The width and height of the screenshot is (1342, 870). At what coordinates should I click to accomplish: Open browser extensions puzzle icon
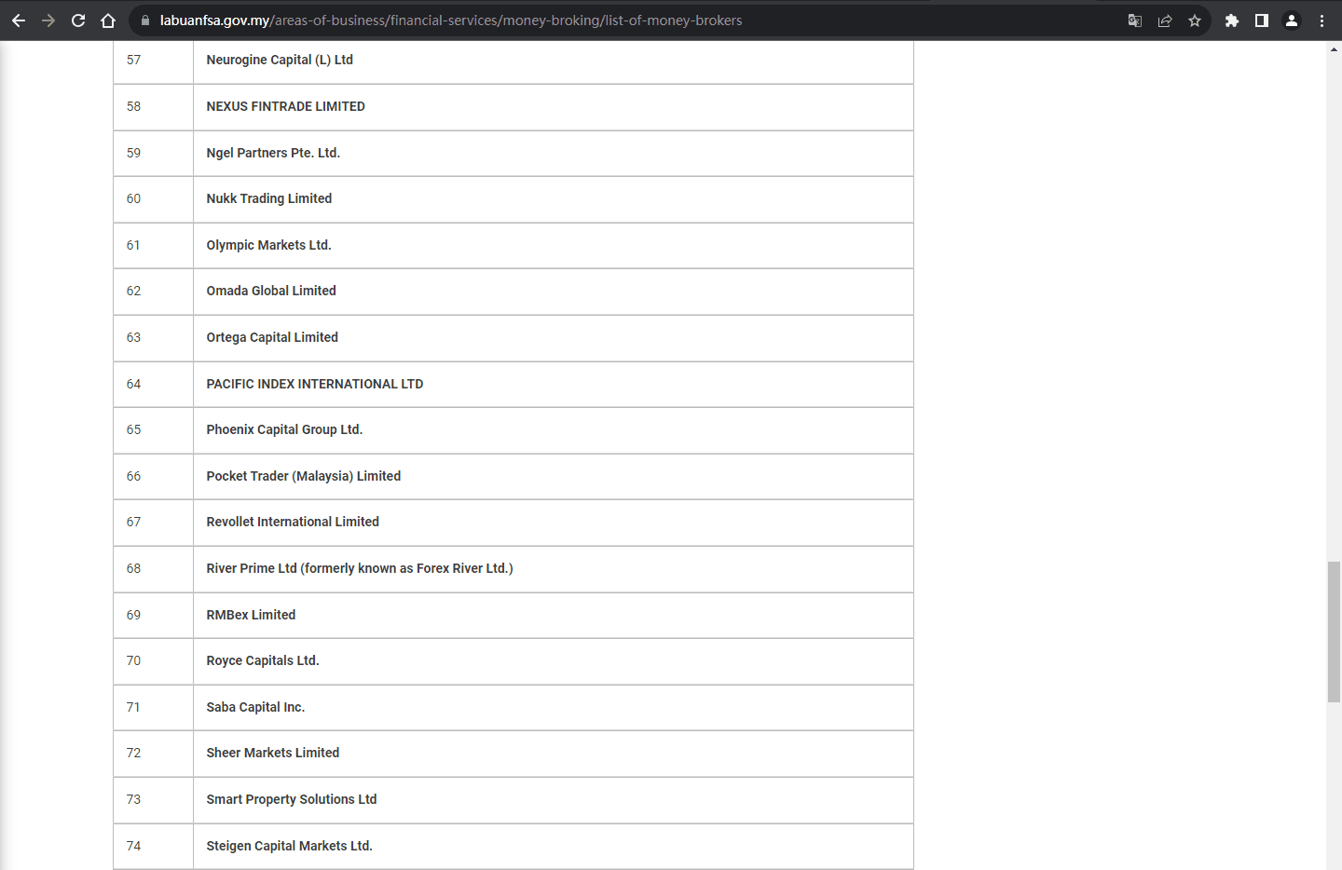pyautogui.click(x=1232, y=20)
